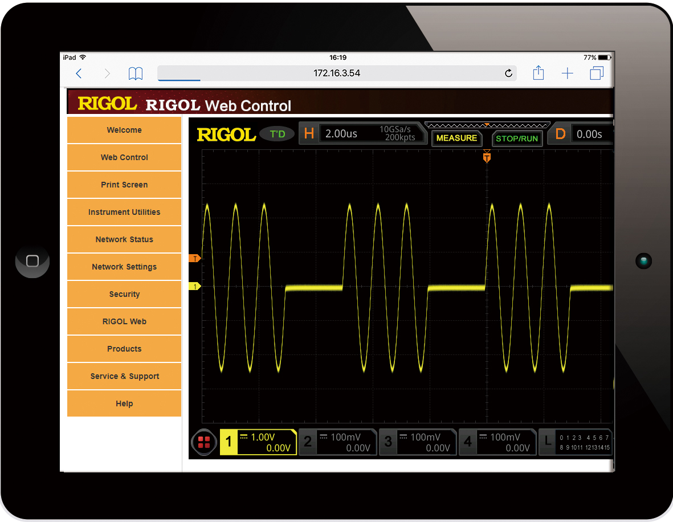Open Instrument Utilities from sidebar
The height and width of the screenshot is (522, 673).
click(124, 212)
